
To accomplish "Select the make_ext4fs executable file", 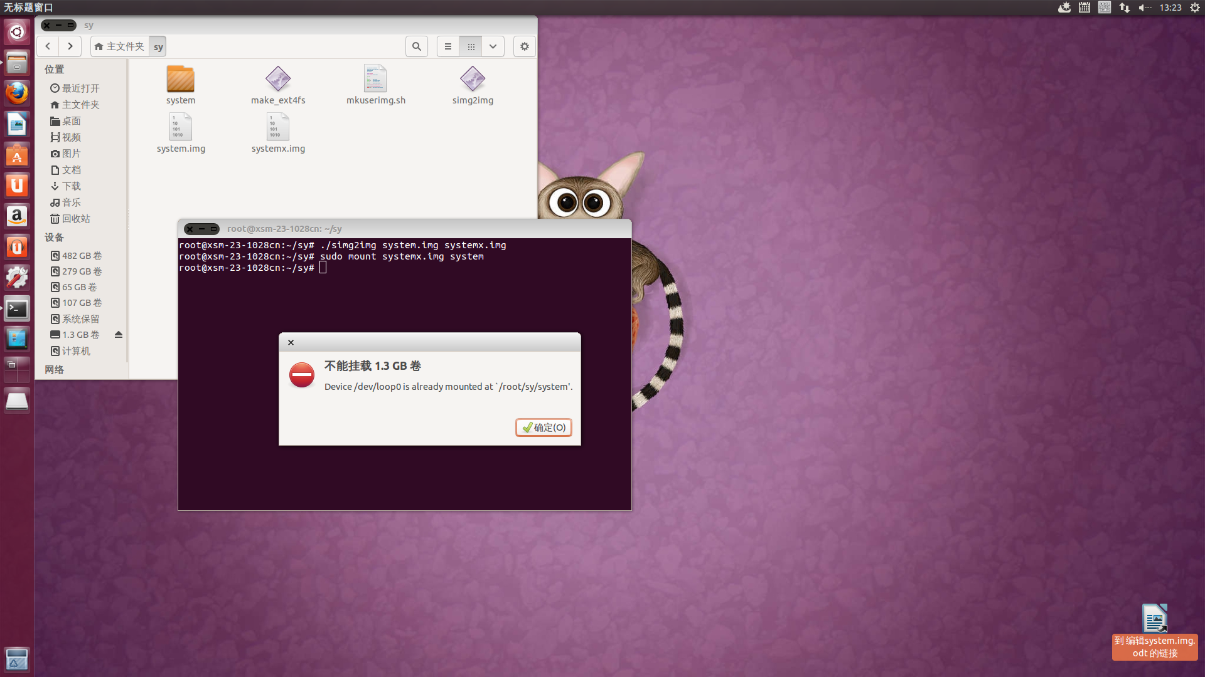I will 278,85.
